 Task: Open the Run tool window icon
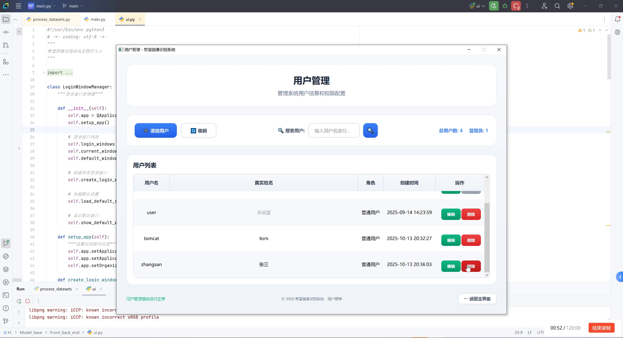coord(6,243)
